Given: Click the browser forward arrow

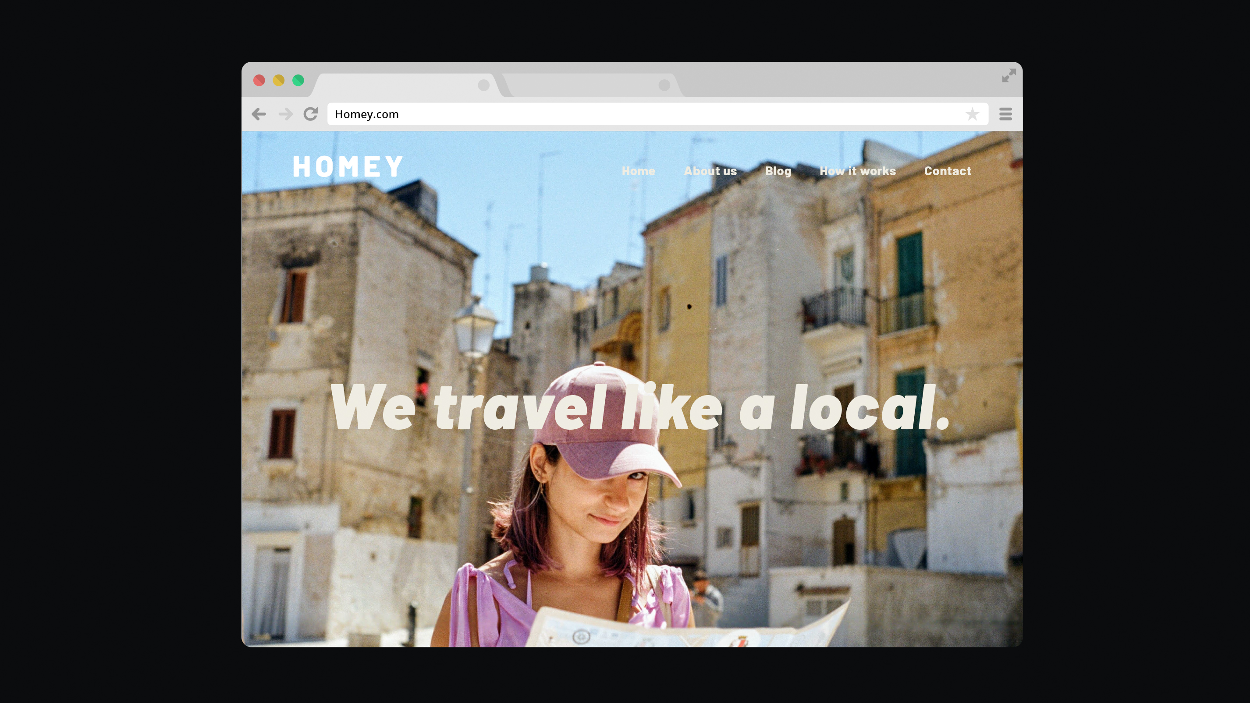Looking at the screenshot, I should (286, 114).
